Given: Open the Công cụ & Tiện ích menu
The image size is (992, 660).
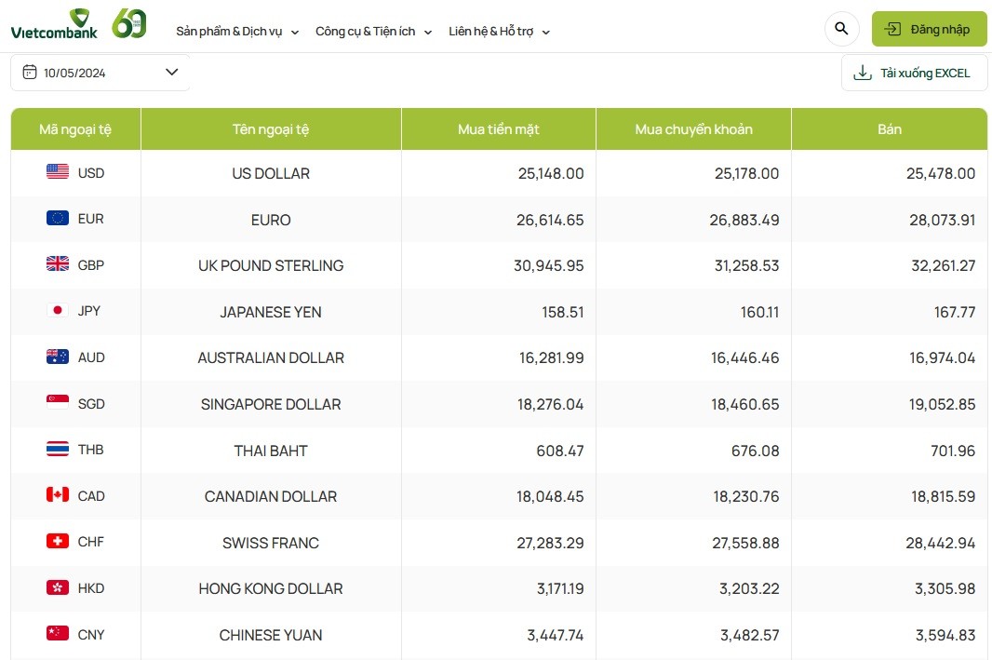Looking at the screenshot, I should pos(366,32).
